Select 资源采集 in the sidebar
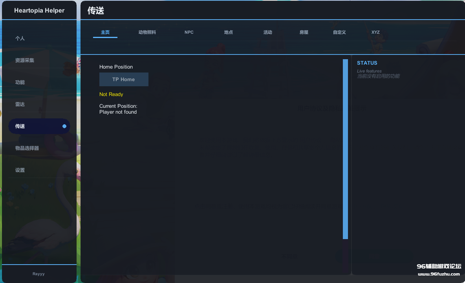The height and width of the screenshot is (283, 465). point(25,60)
